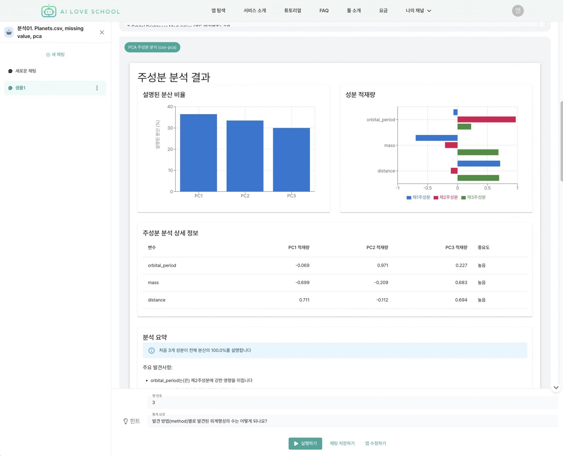Click the PC2 적재량 column header
The image size is (563, 456).
click(377, 248)
